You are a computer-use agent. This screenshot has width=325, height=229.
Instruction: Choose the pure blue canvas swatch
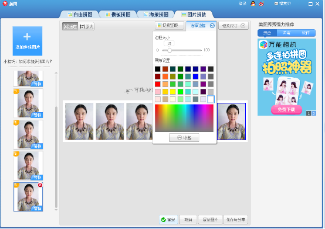click(195, 77)
